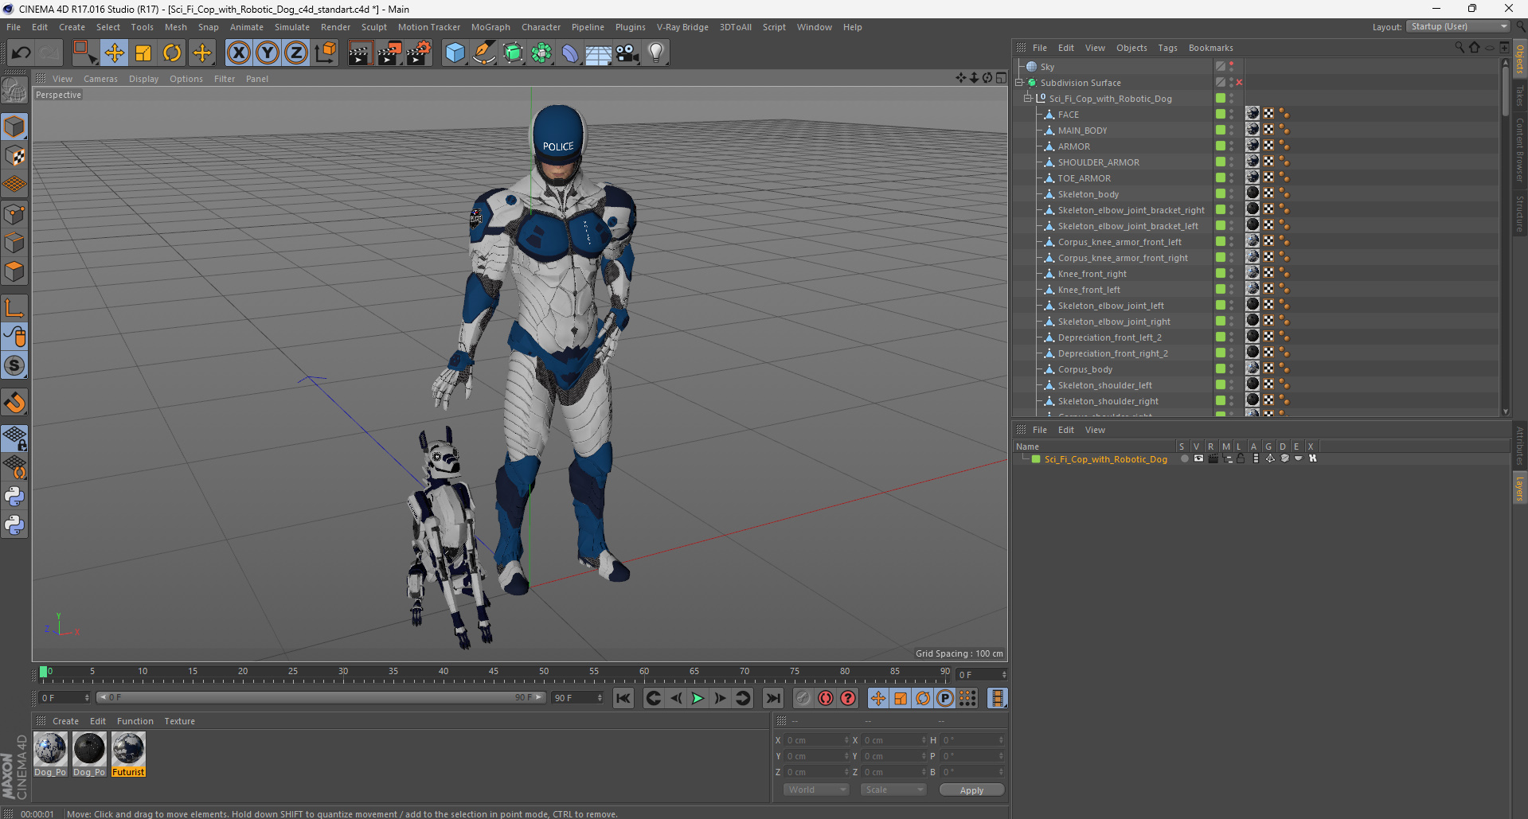Image resolution: width=1528 pixels, height=819 pixels.
Task: Toggle green layer box for ARMOR
Action: tap(1220, 146)
